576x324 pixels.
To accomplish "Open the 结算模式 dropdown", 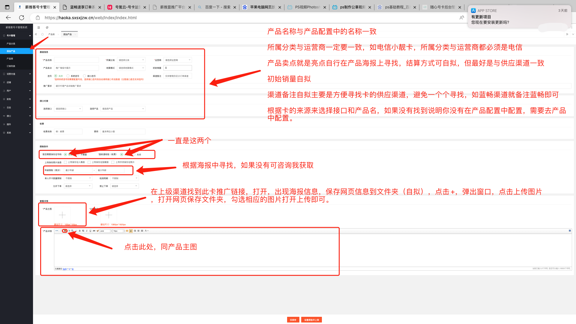I will 131,68.
